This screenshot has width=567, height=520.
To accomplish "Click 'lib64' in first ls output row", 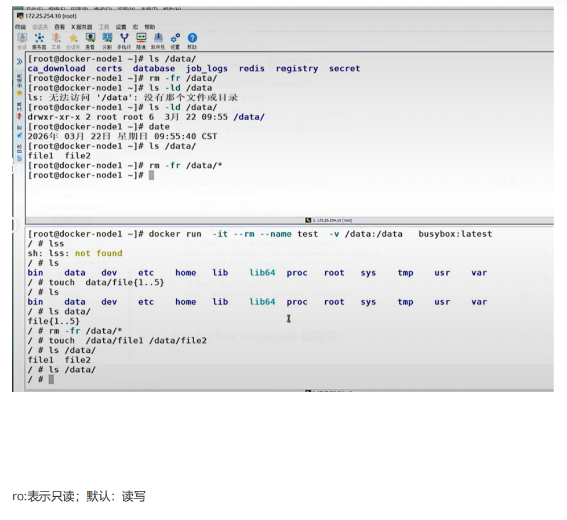I will [x=262, y=273].
